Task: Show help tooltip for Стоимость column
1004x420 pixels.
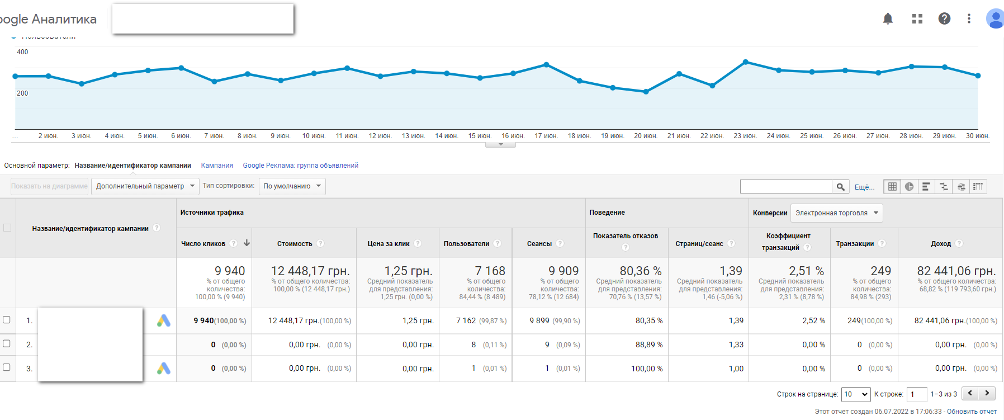Action: click(x=320, y=243)
